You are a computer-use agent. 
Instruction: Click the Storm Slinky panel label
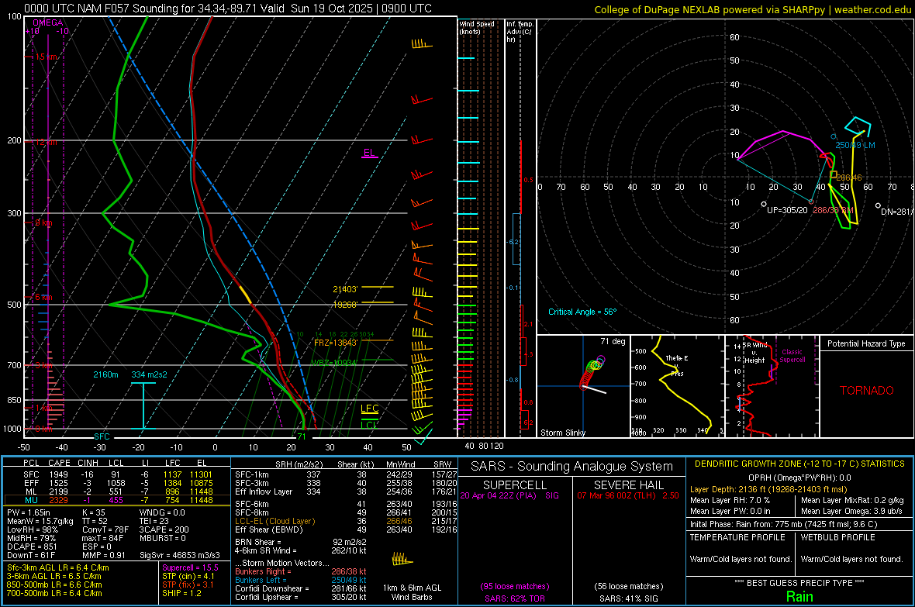tap(562, 433)
